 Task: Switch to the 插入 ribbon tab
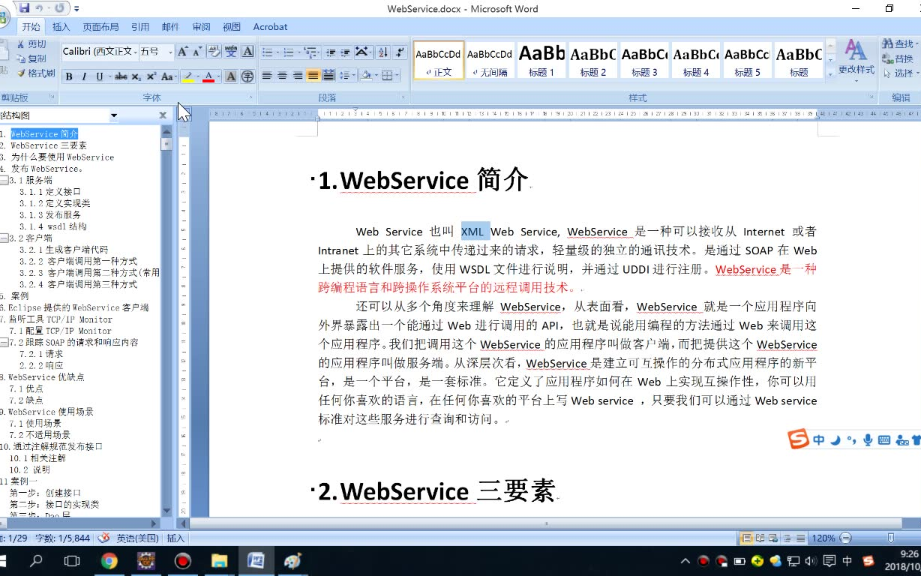click(x=61, y=26)
